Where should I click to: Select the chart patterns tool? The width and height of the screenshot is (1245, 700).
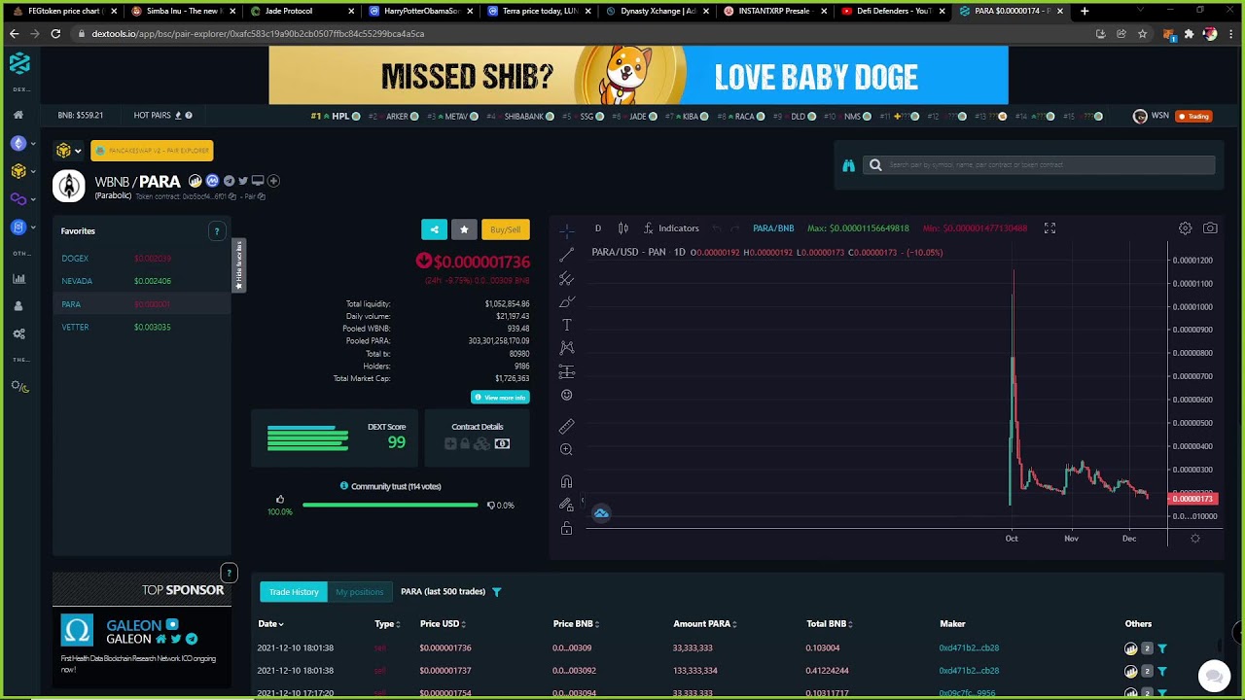pos(567,348)
